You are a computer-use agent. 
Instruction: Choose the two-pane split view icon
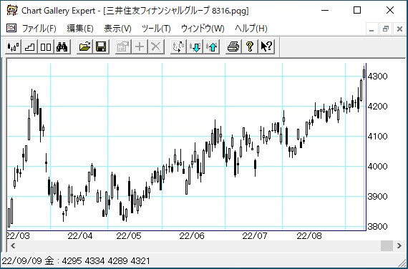point(46,47)
